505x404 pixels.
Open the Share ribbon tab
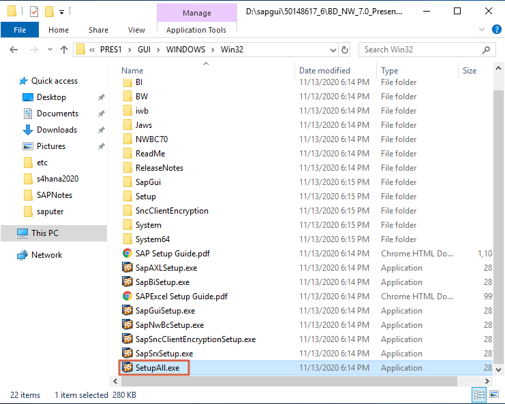[98, 30]
